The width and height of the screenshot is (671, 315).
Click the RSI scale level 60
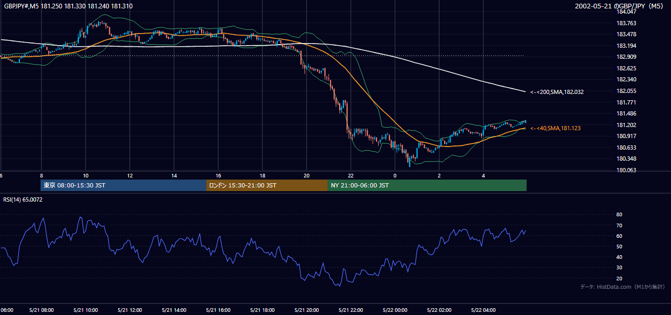[x=619, y=236]
